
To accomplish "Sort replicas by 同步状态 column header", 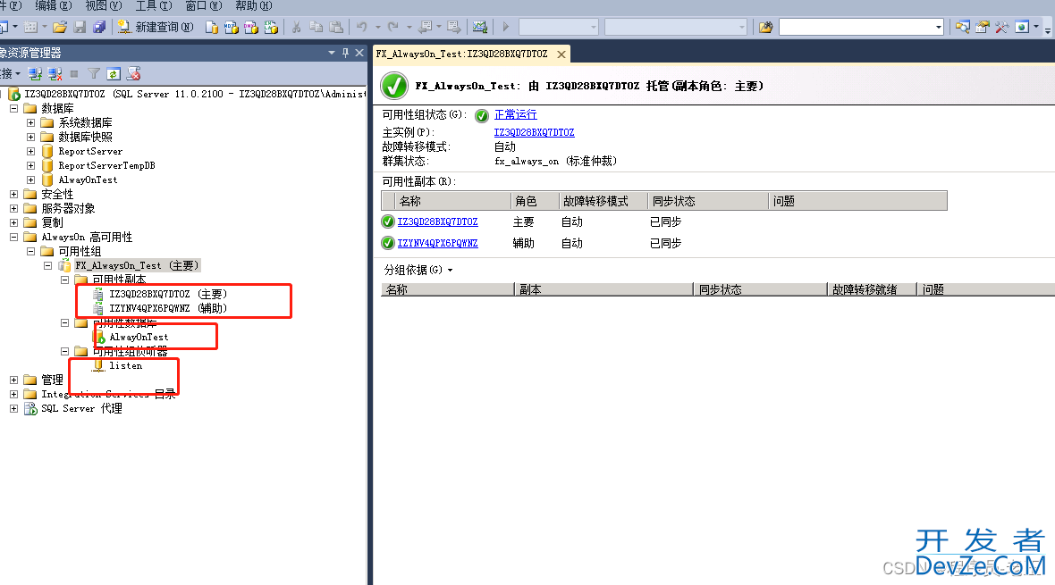I will [708, 201].
